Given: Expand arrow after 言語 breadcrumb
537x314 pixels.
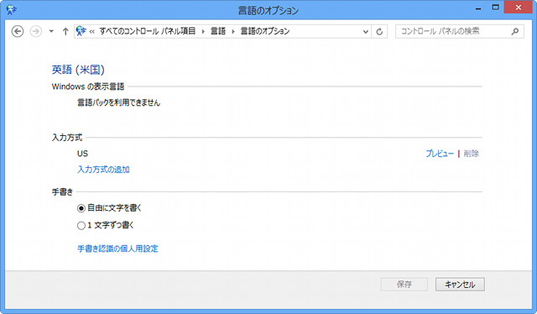Looking at the screenshot, I should coord(233,32).
